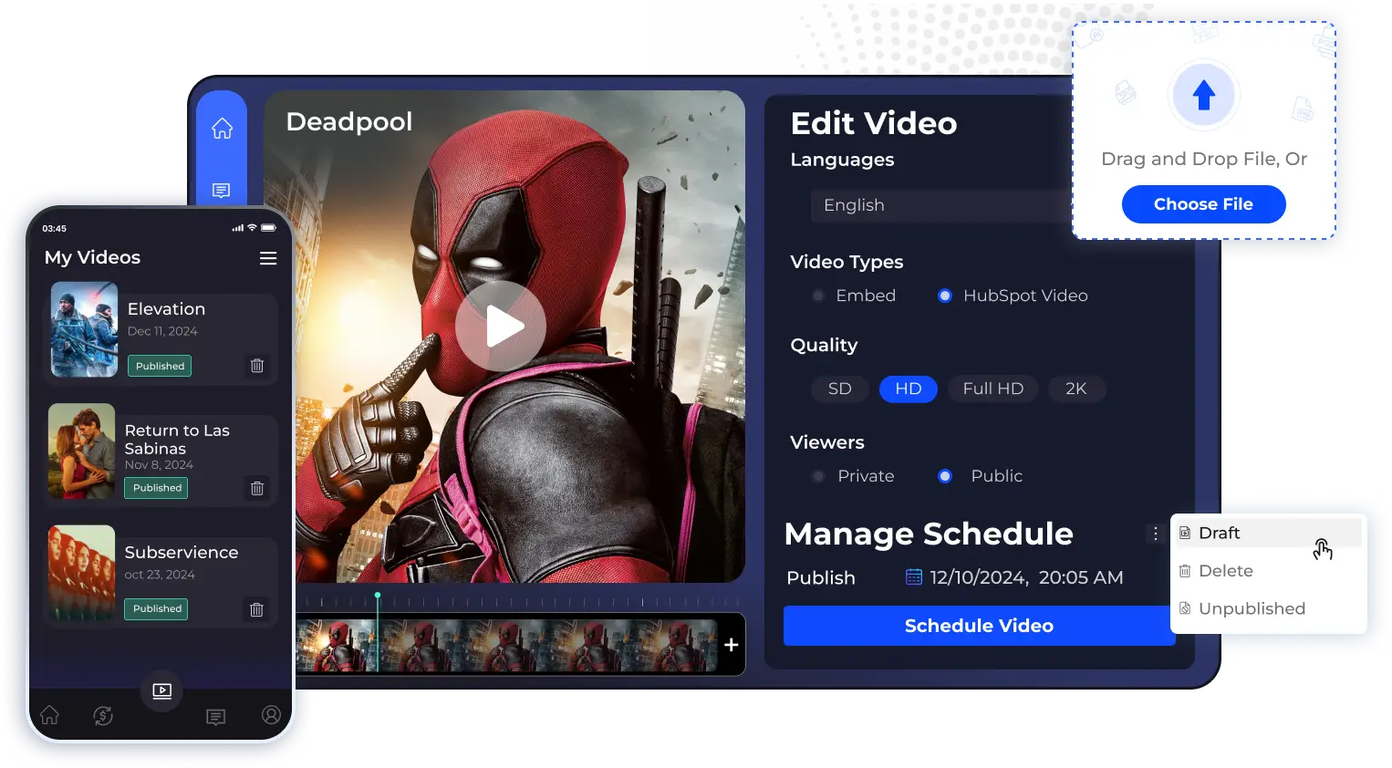1392x768 pixels.
Task: Tap the profile icon in phone bottom bar
Action: point(271,715)
